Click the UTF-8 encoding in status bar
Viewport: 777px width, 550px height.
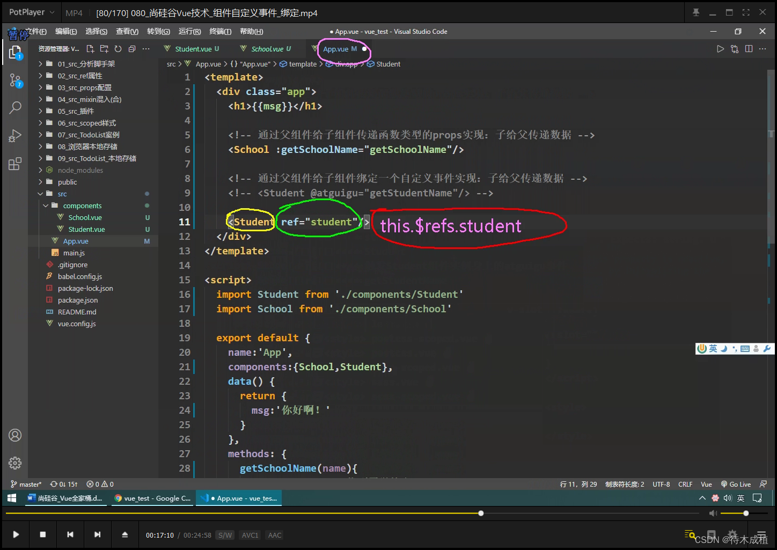click(661, 484)
